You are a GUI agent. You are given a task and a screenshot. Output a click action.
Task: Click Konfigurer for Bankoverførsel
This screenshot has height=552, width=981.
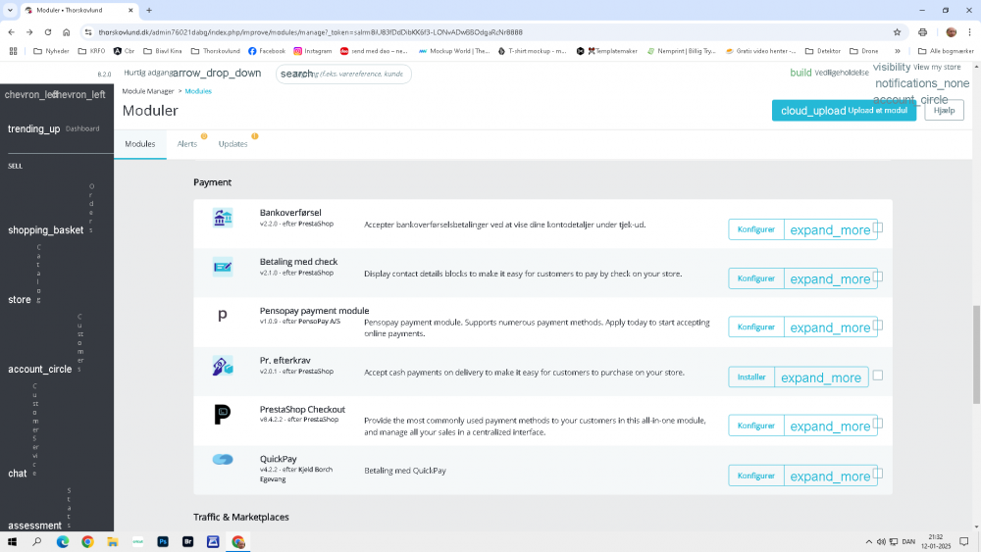755,229
